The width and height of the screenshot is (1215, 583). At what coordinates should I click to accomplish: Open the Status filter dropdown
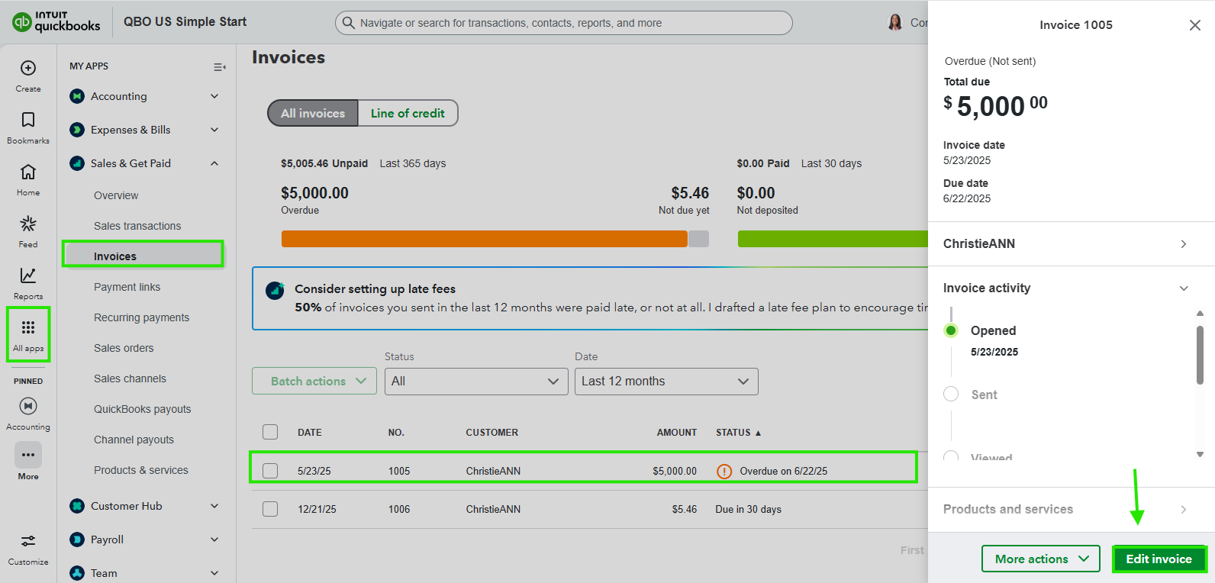coord(476,382)
